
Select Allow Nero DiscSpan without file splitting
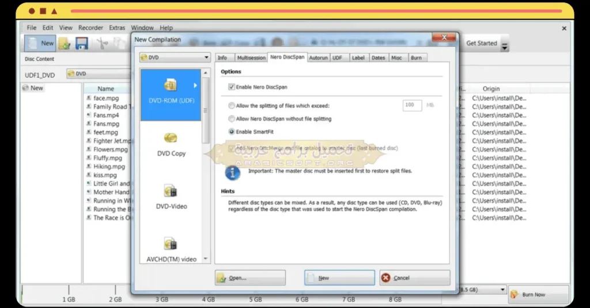232,119
